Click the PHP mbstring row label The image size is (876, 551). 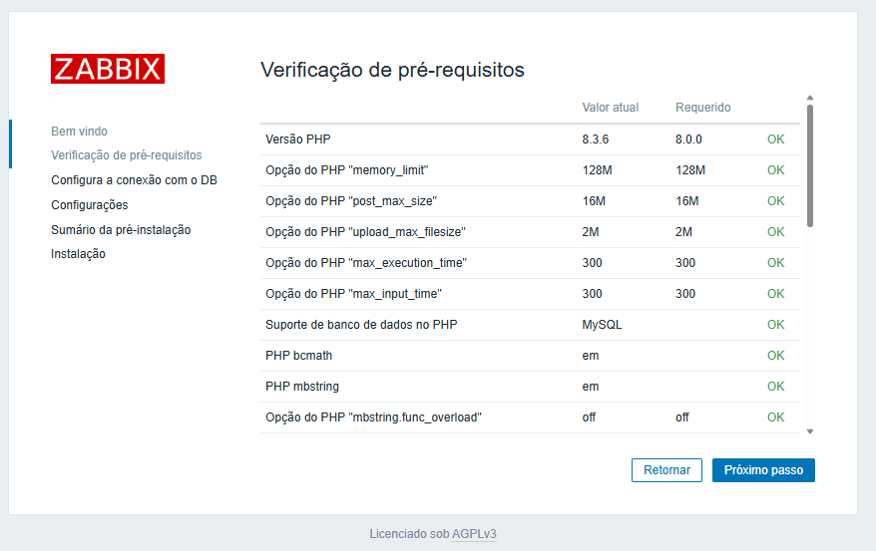[302, 387]
